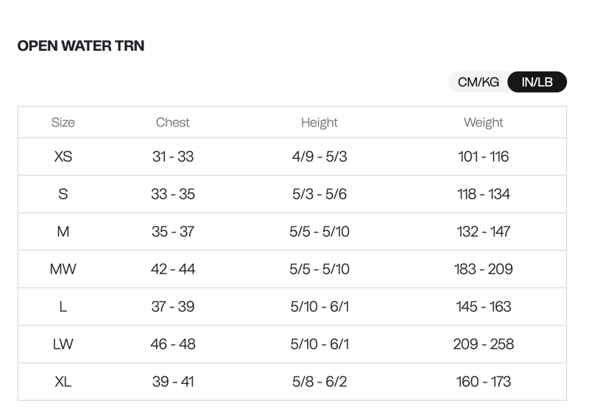
Task: Click the Height column header
Action: (x=320, y=123)
